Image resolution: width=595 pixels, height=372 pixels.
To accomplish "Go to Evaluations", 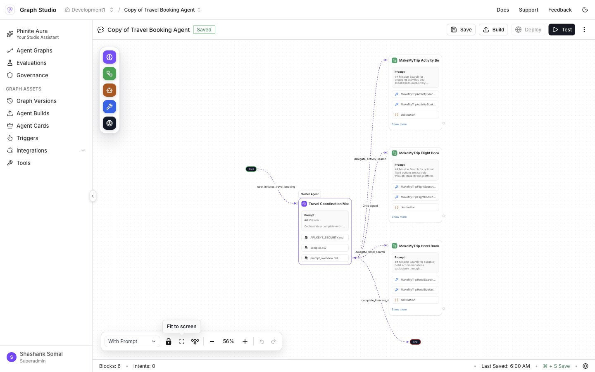I will point(46,63).
